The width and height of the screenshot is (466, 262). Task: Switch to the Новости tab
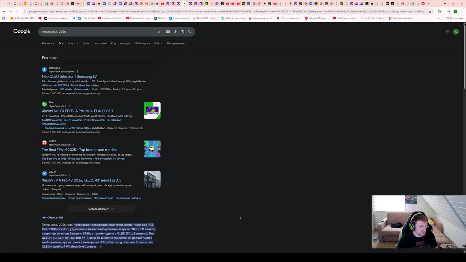(x=73, y=43)
